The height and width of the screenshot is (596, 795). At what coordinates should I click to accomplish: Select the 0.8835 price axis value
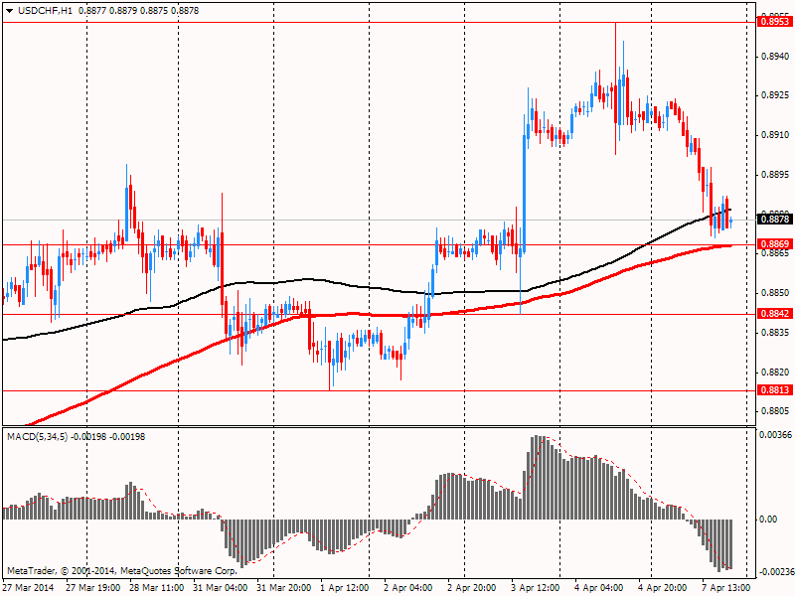[x=776, y=333]
